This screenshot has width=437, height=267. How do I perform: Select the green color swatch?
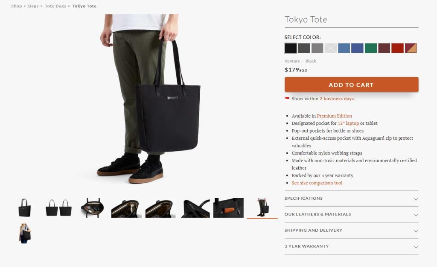coord(371,48)
